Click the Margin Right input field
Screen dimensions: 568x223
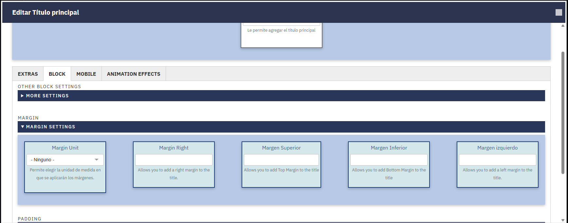coord(174,160)
